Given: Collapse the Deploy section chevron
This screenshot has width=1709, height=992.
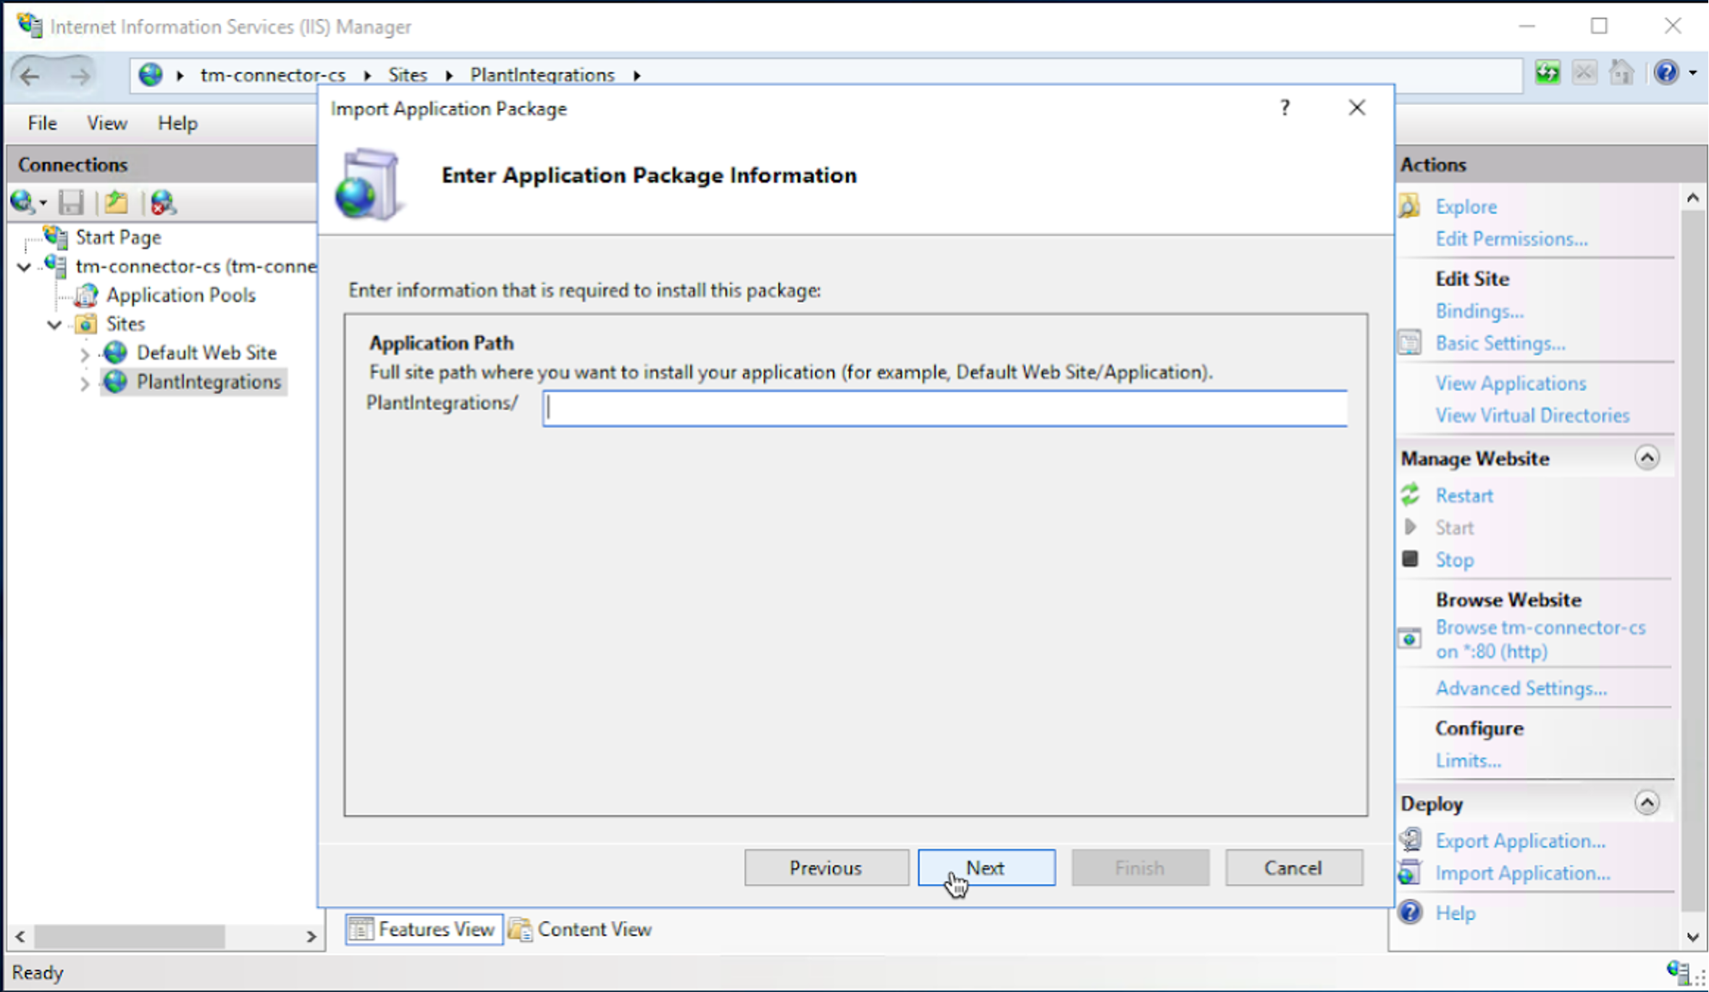Looking at the screenshot, I should point(1648,802).
